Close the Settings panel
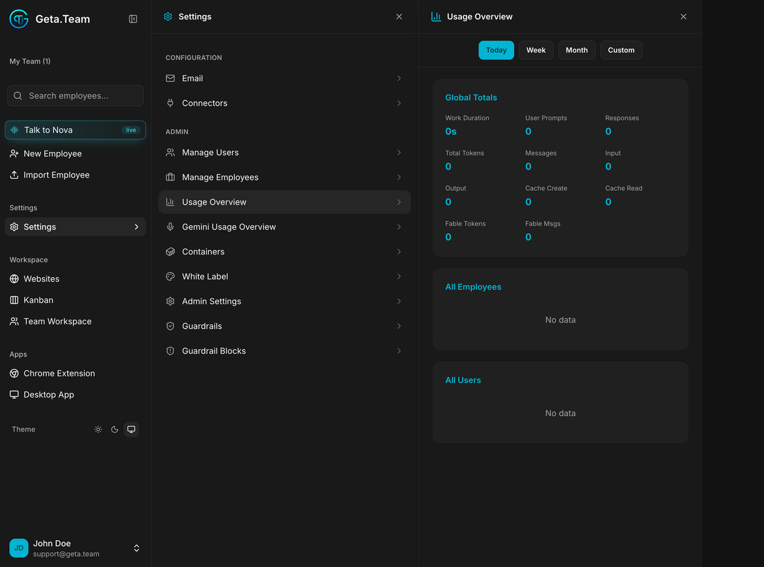 click(x=399, y=17)
